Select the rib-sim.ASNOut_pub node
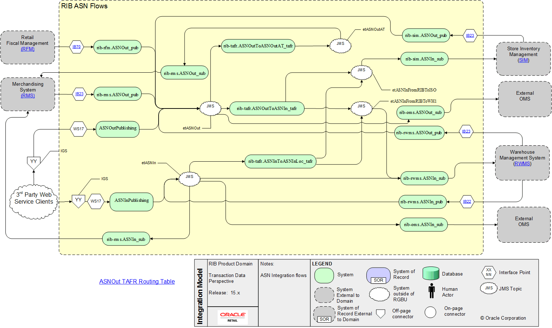 pyautogui.click(x=426, y=35)
